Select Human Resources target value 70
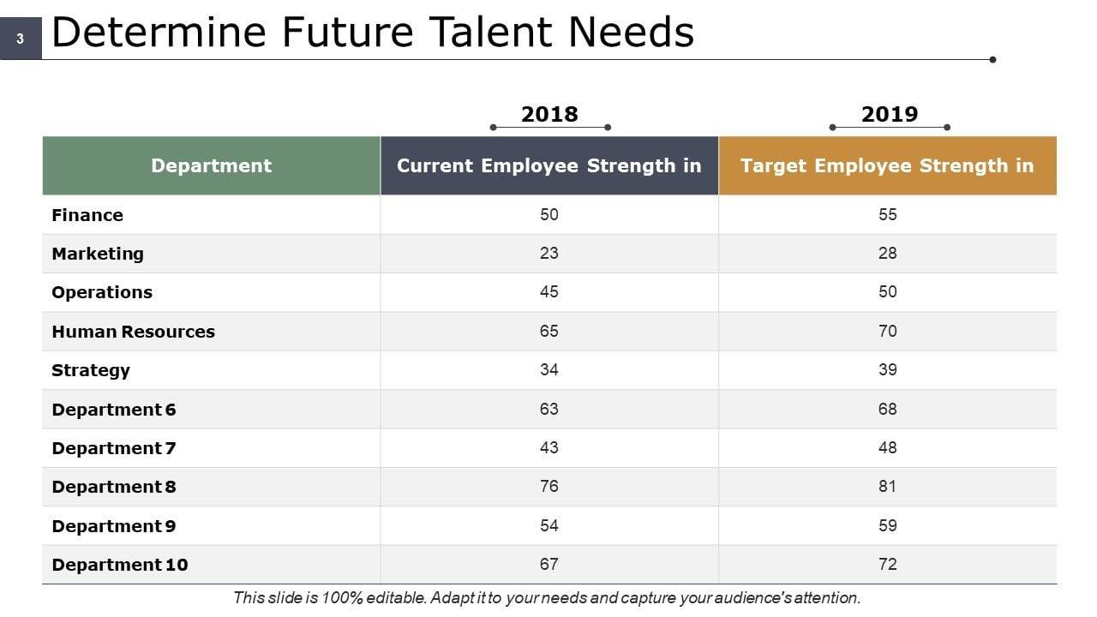The image size is (1097, 617). point(887,332)
